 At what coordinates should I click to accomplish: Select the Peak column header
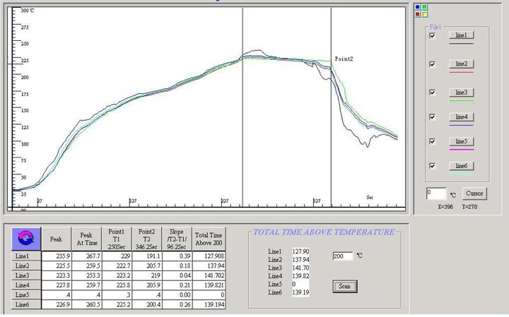[56, 239]
